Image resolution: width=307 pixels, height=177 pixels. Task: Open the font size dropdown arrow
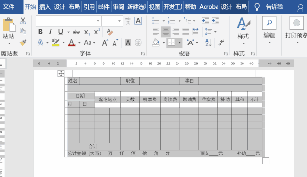pos(119,21)
